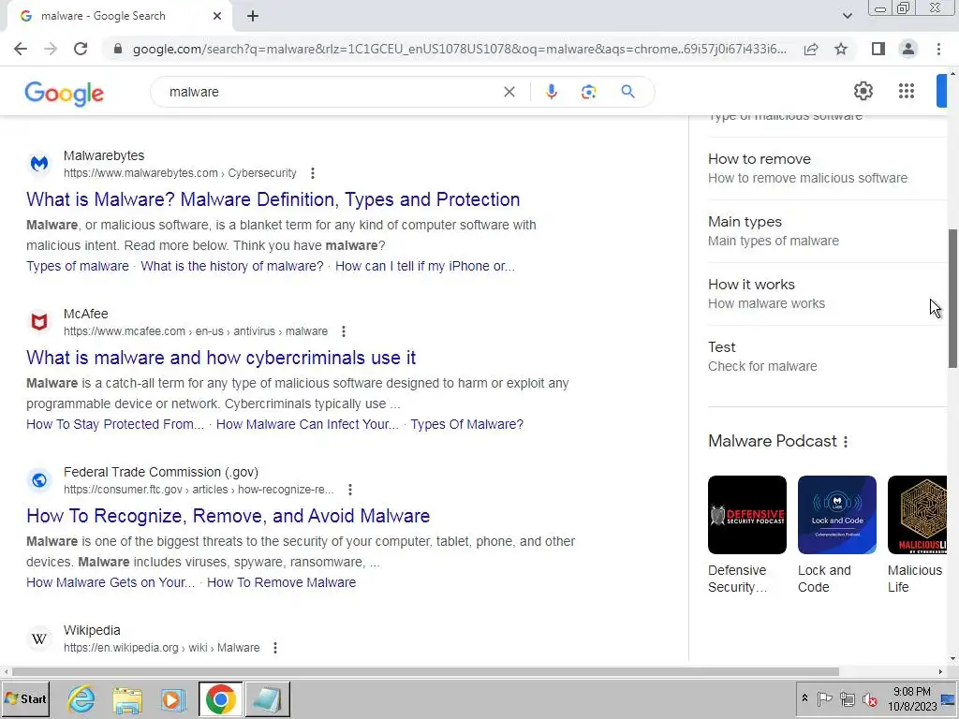Open Windows Explorer folder from taskbar

pyautogui.click(x=127, y=699)
